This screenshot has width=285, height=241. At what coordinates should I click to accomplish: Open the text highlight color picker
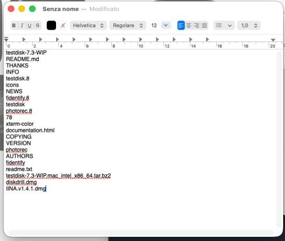(63, 25)
